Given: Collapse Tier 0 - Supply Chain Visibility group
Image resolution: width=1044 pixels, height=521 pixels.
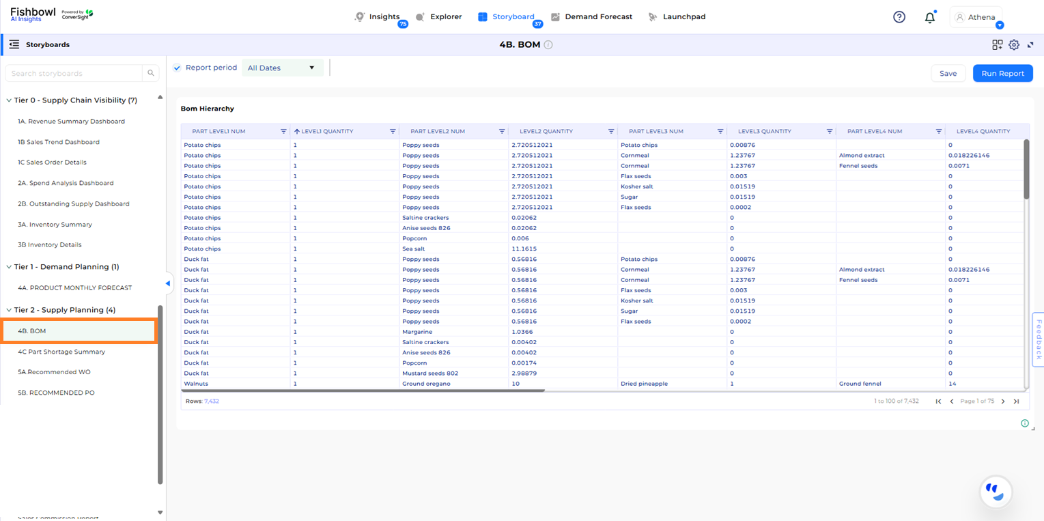Looking at the screenshot, I should (x=9, y=100).
